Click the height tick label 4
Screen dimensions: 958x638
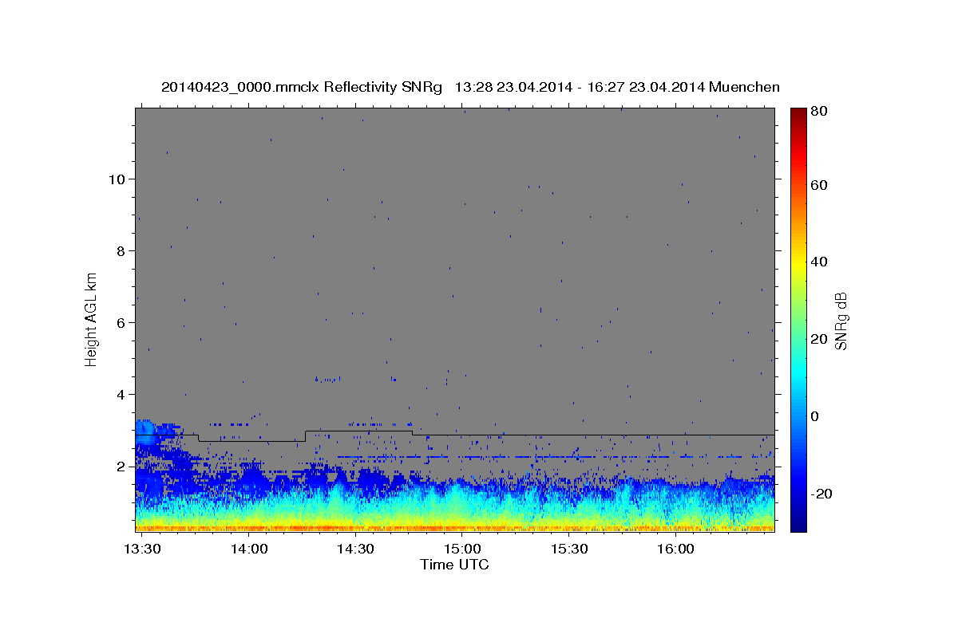[121, 395]
